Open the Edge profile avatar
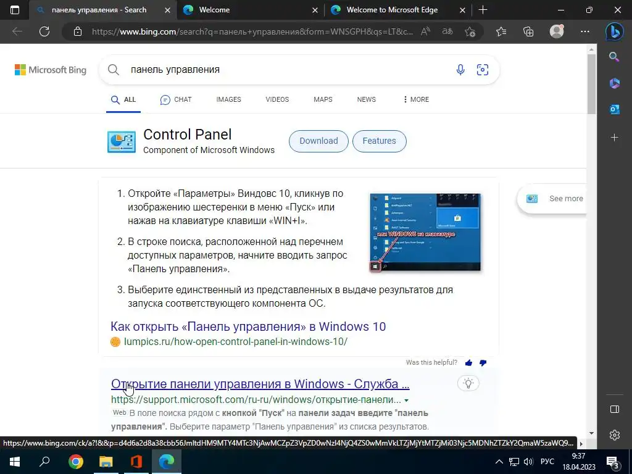 (x=557, y=31)
